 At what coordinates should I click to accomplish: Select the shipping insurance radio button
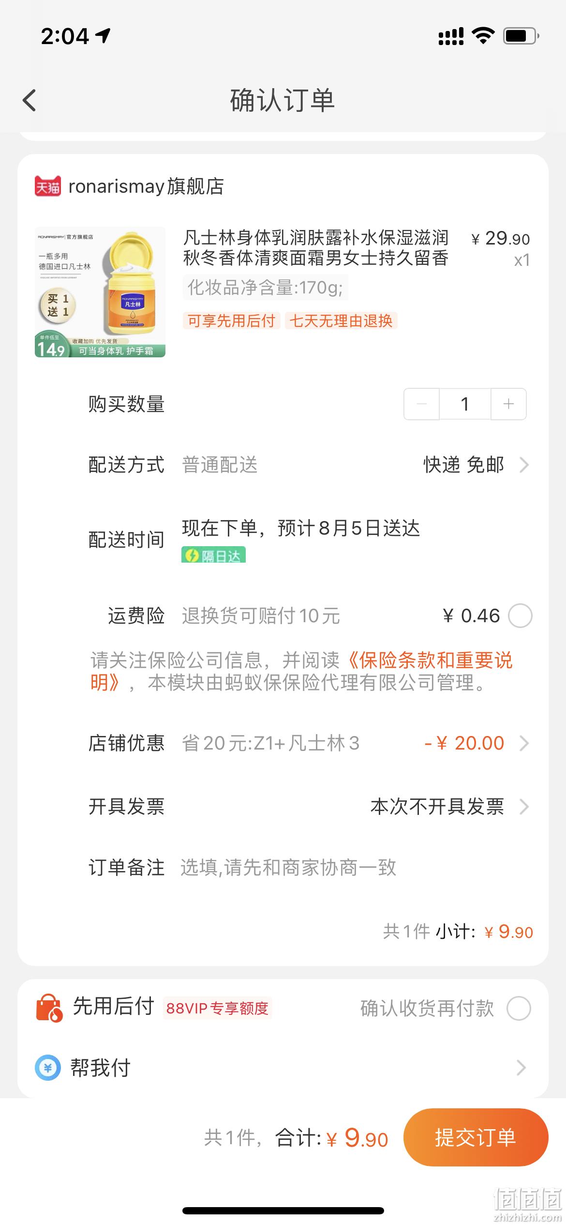tap(521, 616)
